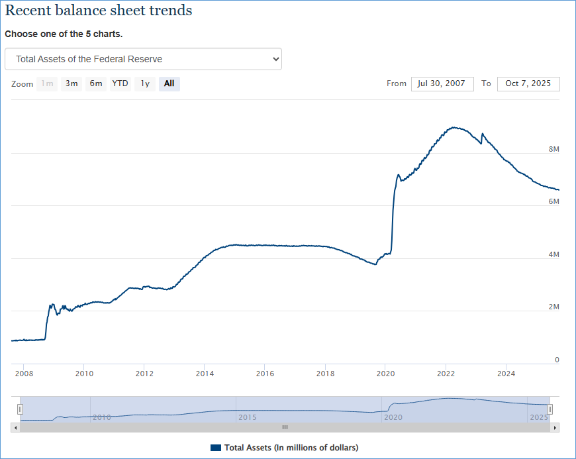Viewport: 576px width, 459px height.
Task: Click the scrollbar left arrow
Action: [x=16, y=428]
